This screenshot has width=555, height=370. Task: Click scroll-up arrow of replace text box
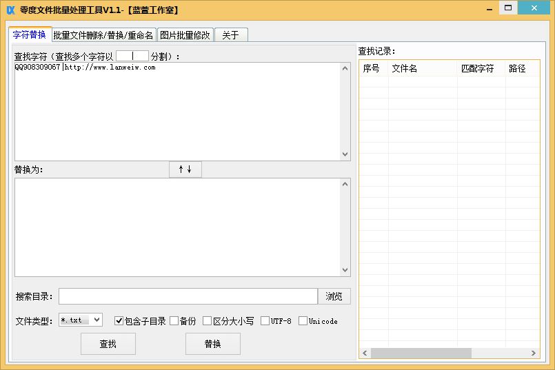[x=345, y=184]
